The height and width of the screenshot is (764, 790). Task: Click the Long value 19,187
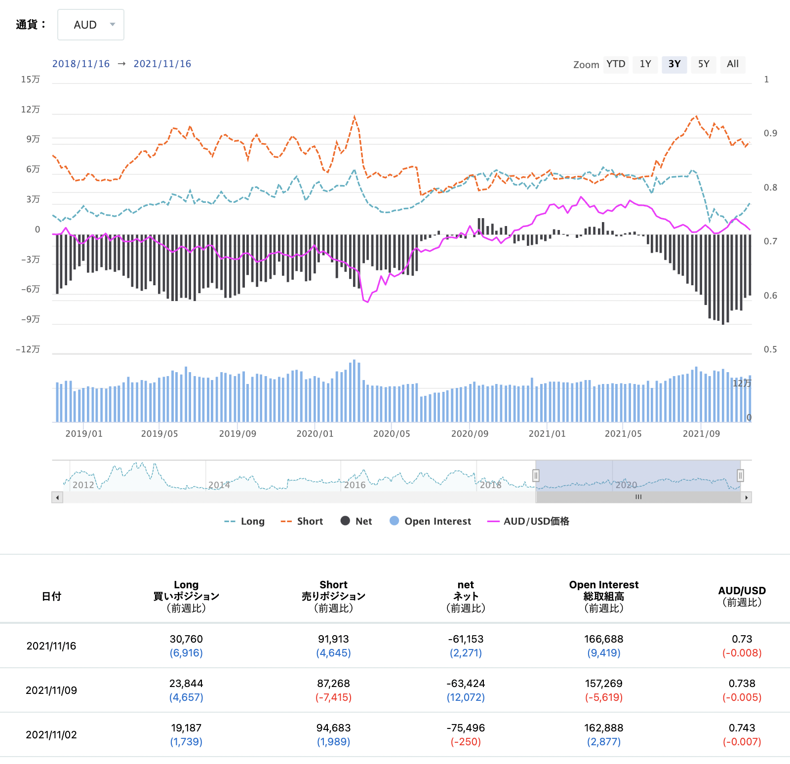(186, 728)
